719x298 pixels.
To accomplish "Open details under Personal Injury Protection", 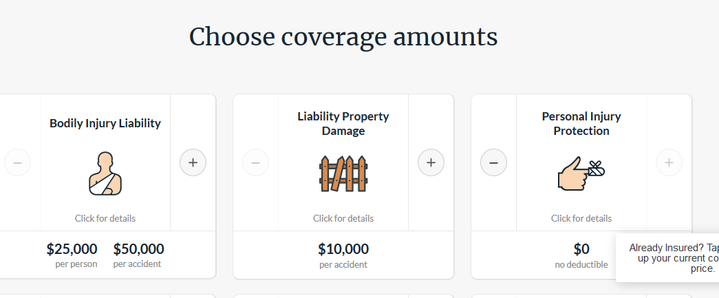I will tap(581, 218).
